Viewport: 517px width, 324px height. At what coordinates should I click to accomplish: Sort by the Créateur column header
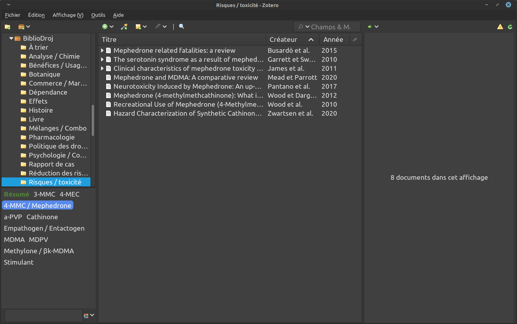[x=293, y=39]
